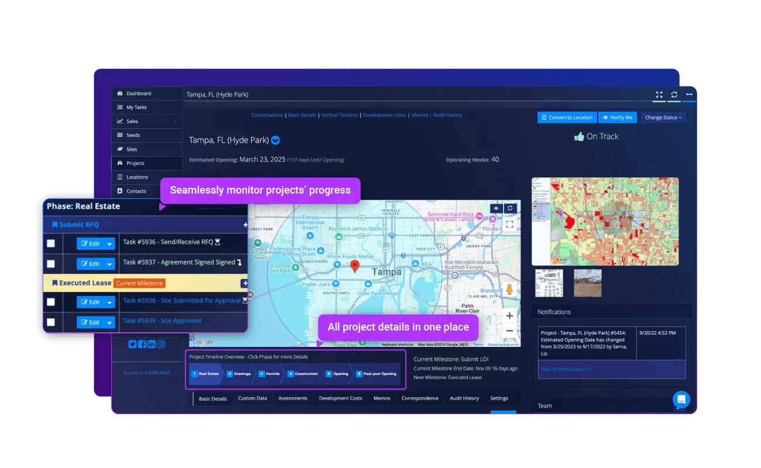The height and width of the screenshot is (468, 761).
Task: Click the map zoom in plus button
Action: [509, 316]
